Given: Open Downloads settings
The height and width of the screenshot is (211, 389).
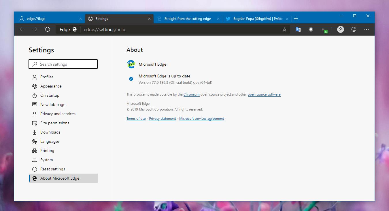Looking at the screenshot, I should pos(63,132).
